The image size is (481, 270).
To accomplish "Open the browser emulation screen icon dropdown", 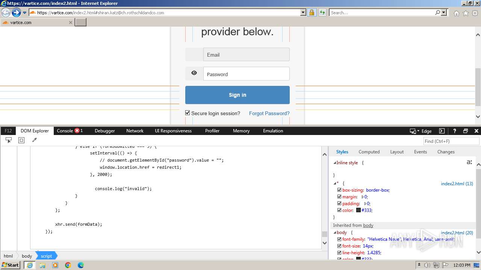I will tap(414, 131).
